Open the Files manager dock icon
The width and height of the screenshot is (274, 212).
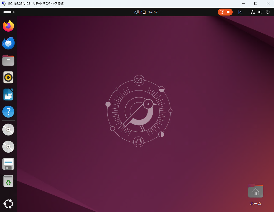point(8,60)
